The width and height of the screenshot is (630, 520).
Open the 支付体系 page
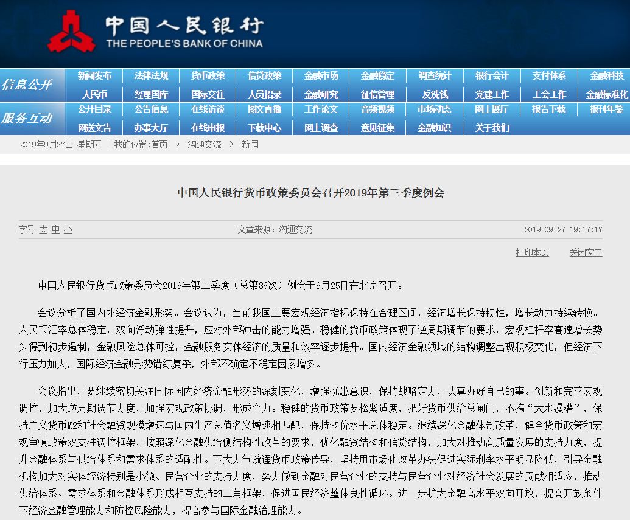[548, 76]
